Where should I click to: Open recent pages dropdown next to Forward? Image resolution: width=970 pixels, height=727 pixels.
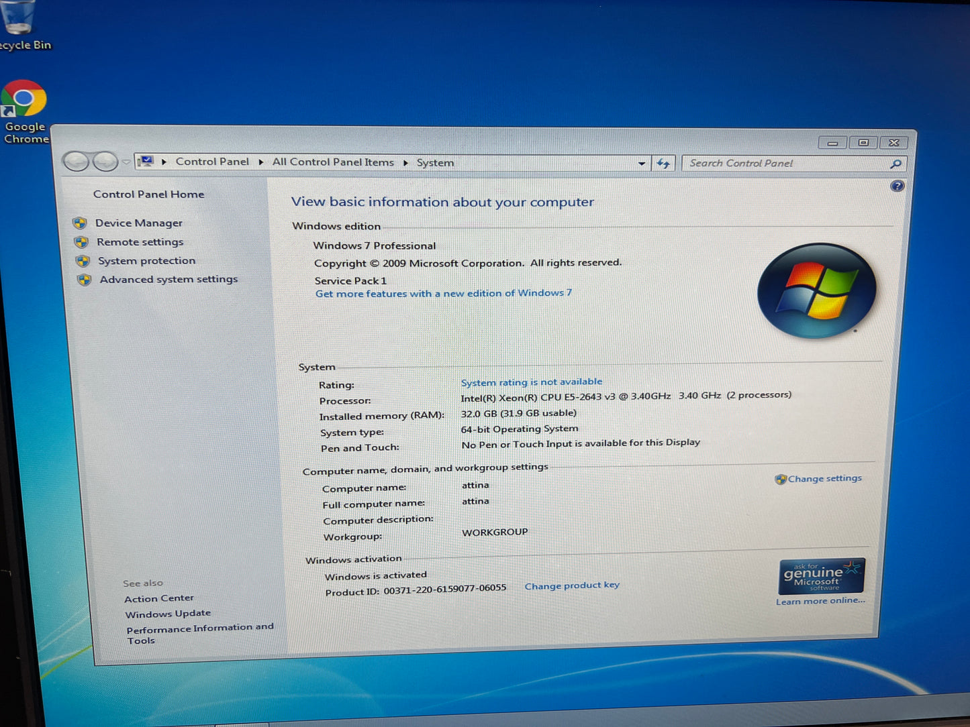[126, 162]
